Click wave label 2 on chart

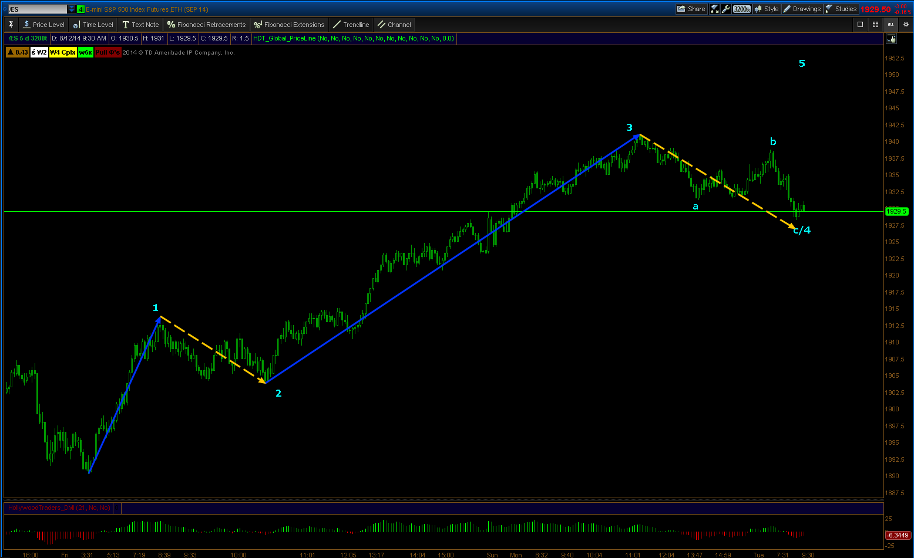[278, 393]
